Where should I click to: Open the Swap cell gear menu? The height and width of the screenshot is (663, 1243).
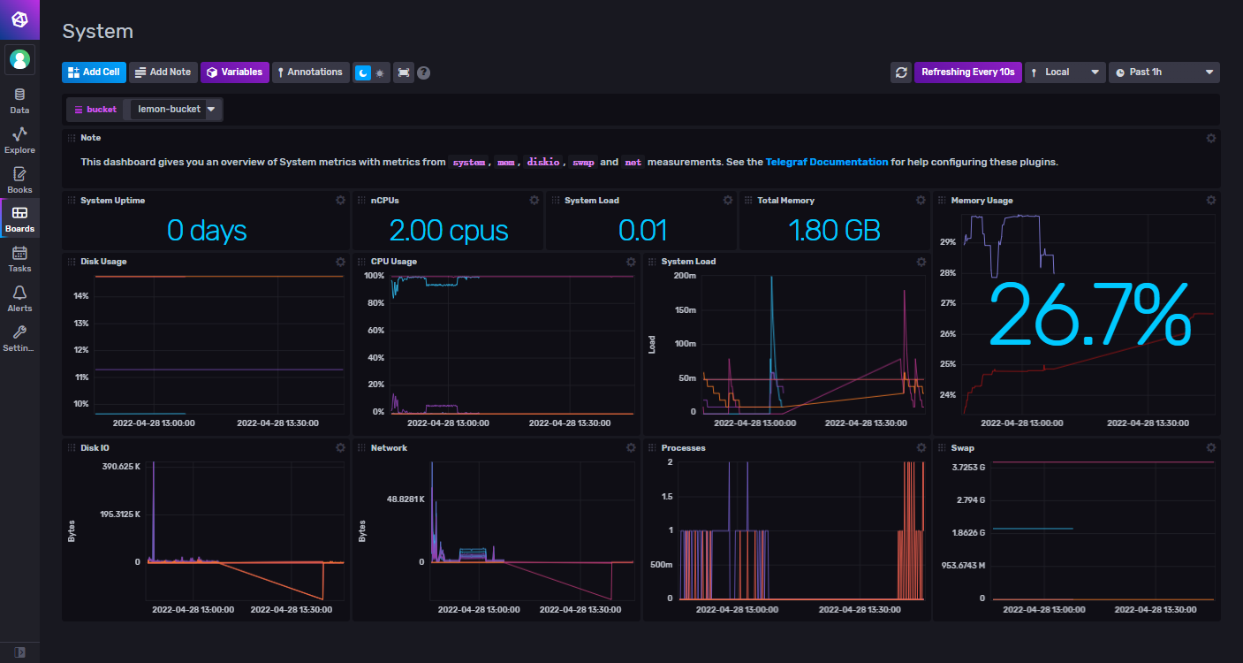click(1211, 448)
